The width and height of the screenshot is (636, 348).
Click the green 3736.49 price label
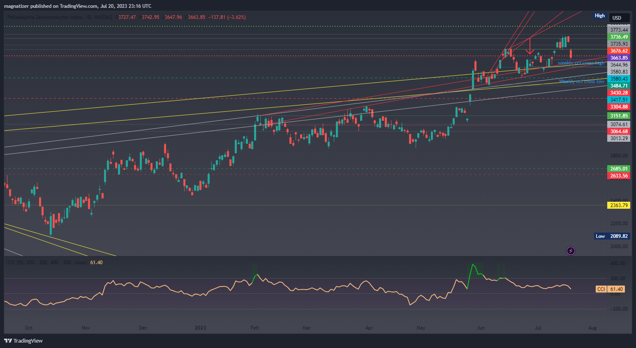618,37
